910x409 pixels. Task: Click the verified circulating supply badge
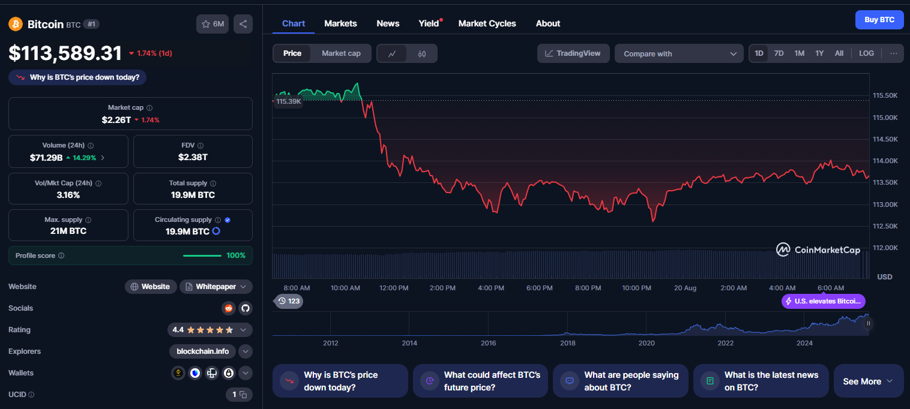(227, 220)
